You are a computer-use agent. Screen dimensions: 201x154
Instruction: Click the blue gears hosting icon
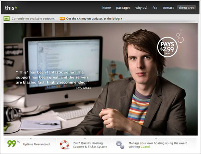[x=120, y=145]
